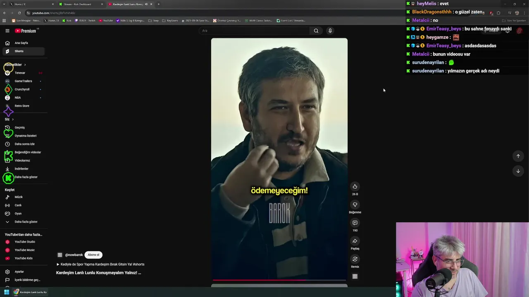The height and width of the screenshot is (297, 529).
Task: Open the @nowbarok channel link
Action: click(x=74, y=255)
